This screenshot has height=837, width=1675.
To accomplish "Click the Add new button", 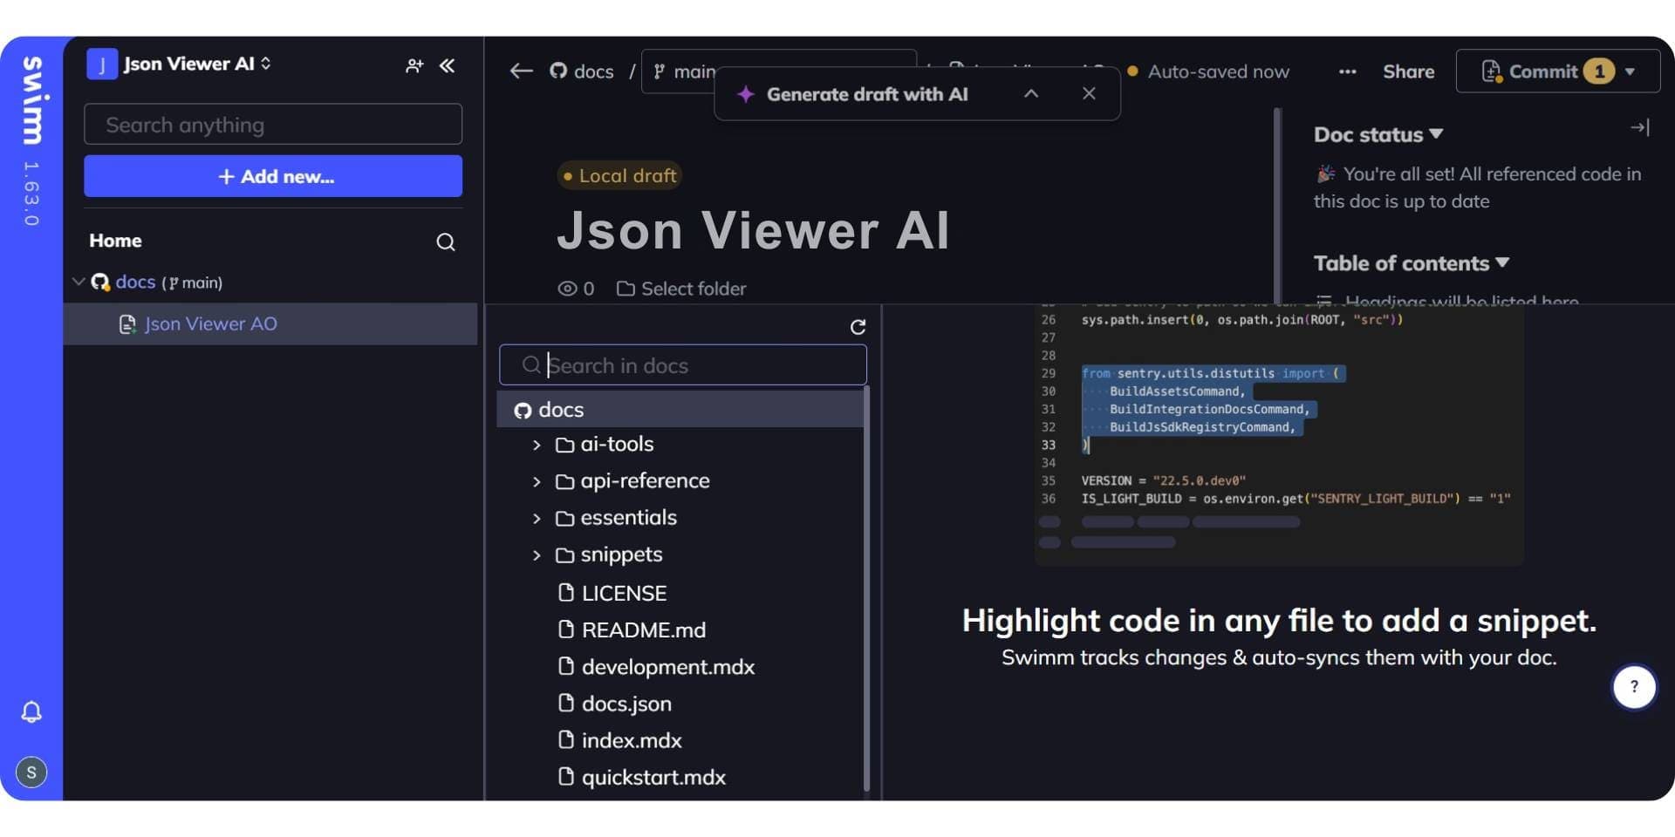I will (273, 176).
